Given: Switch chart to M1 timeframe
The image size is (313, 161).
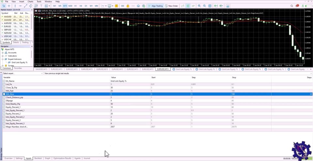Looking at the screenshot, I should point(55,6).
